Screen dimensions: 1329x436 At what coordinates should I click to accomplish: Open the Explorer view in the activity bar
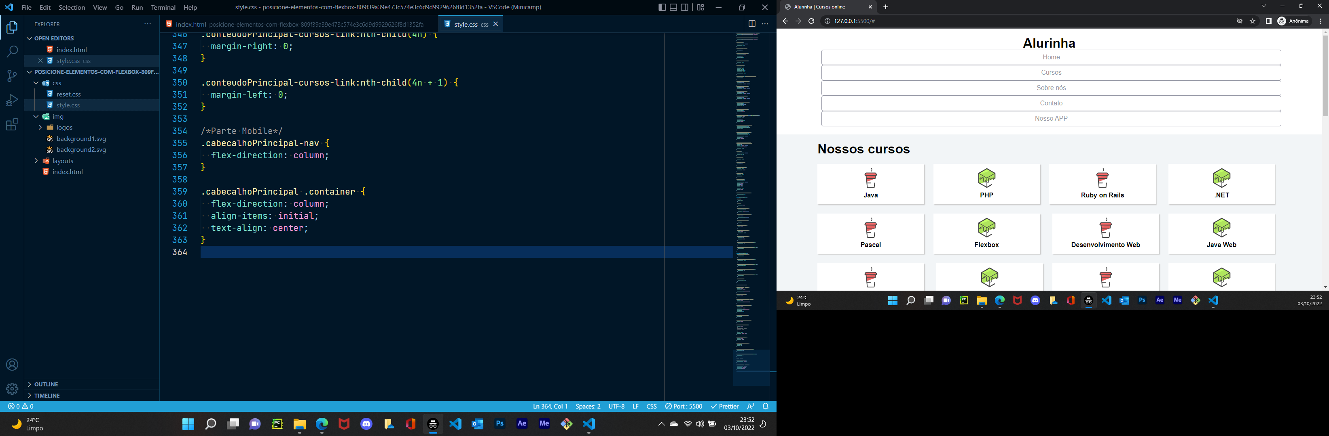(12, 27)
